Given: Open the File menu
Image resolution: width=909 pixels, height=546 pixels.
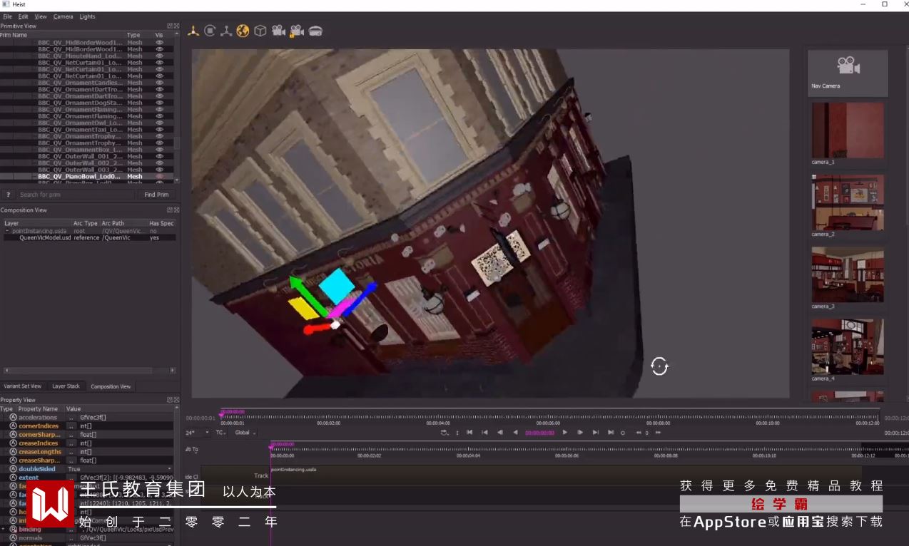Looking at the screenshot, I should [7, 16].
